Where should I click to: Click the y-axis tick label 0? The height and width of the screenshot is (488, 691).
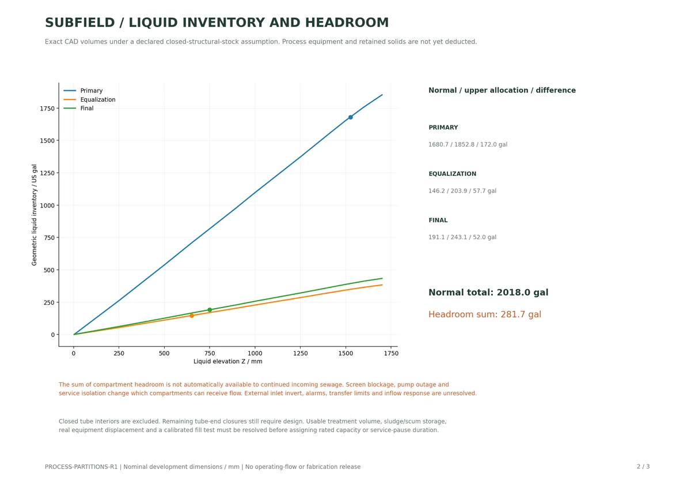[x=52, y=335]
